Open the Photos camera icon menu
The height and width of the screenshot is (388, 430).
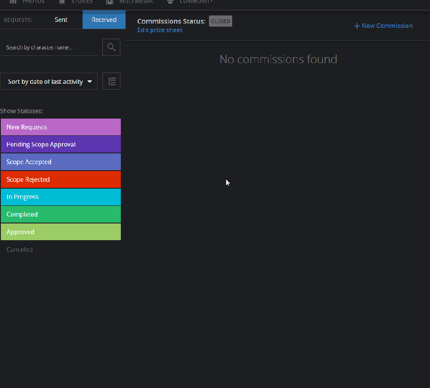tap(13, 2)
